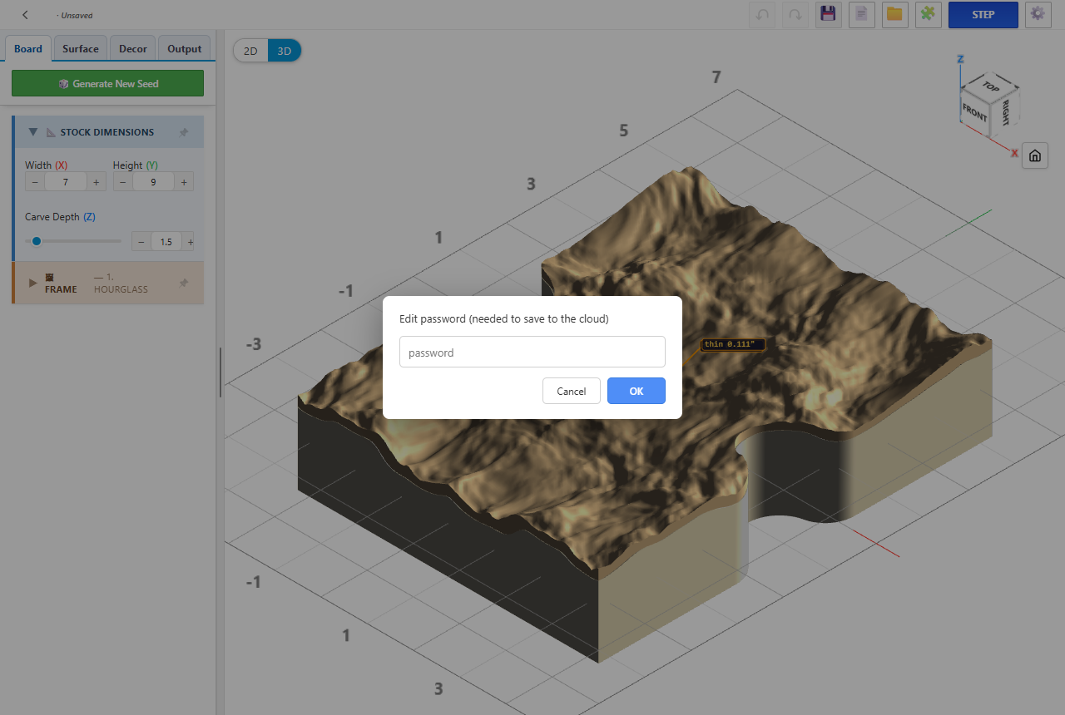Viewport: 1065px width, 715px height.
Task: Click the Width (X) value field
Action: coord(67,182)
